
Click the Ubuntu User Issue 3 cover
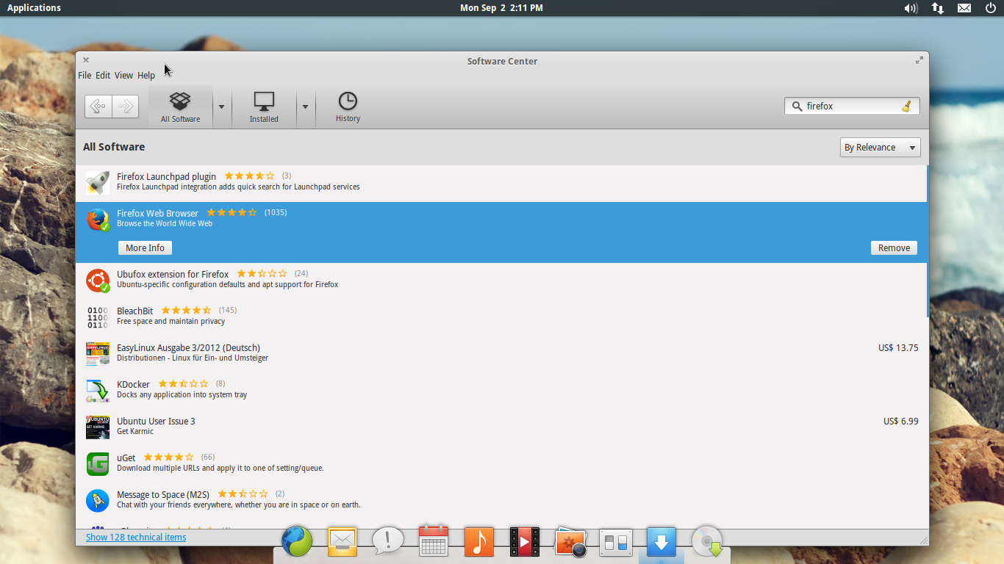click(98, 427)
